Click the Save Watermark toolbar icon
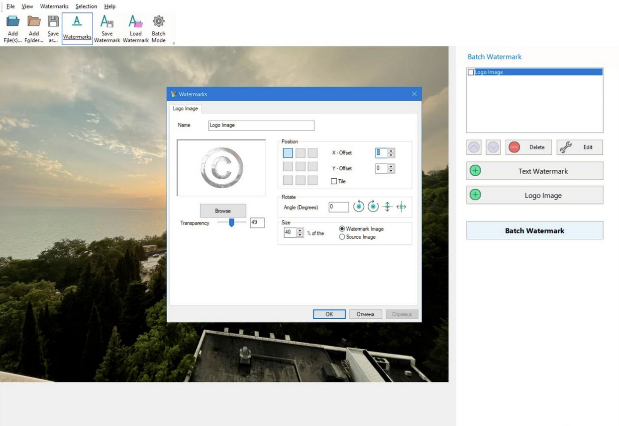 [107, 22]
